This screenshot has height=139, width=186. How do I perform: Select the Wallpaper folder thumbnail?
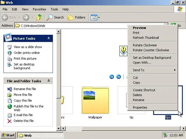point(95,100)
